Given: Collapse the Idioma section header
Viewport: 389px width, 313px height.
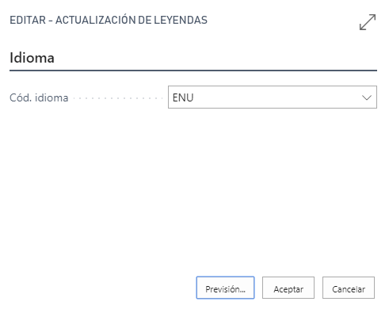Looking at the screenshot, I should (x=32, y=58).
